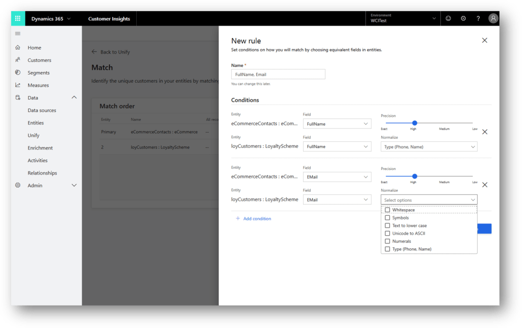Open the settings gear icon
Image resolution: width=522 pixels, height=328 pixels.
tap(463, 19)
